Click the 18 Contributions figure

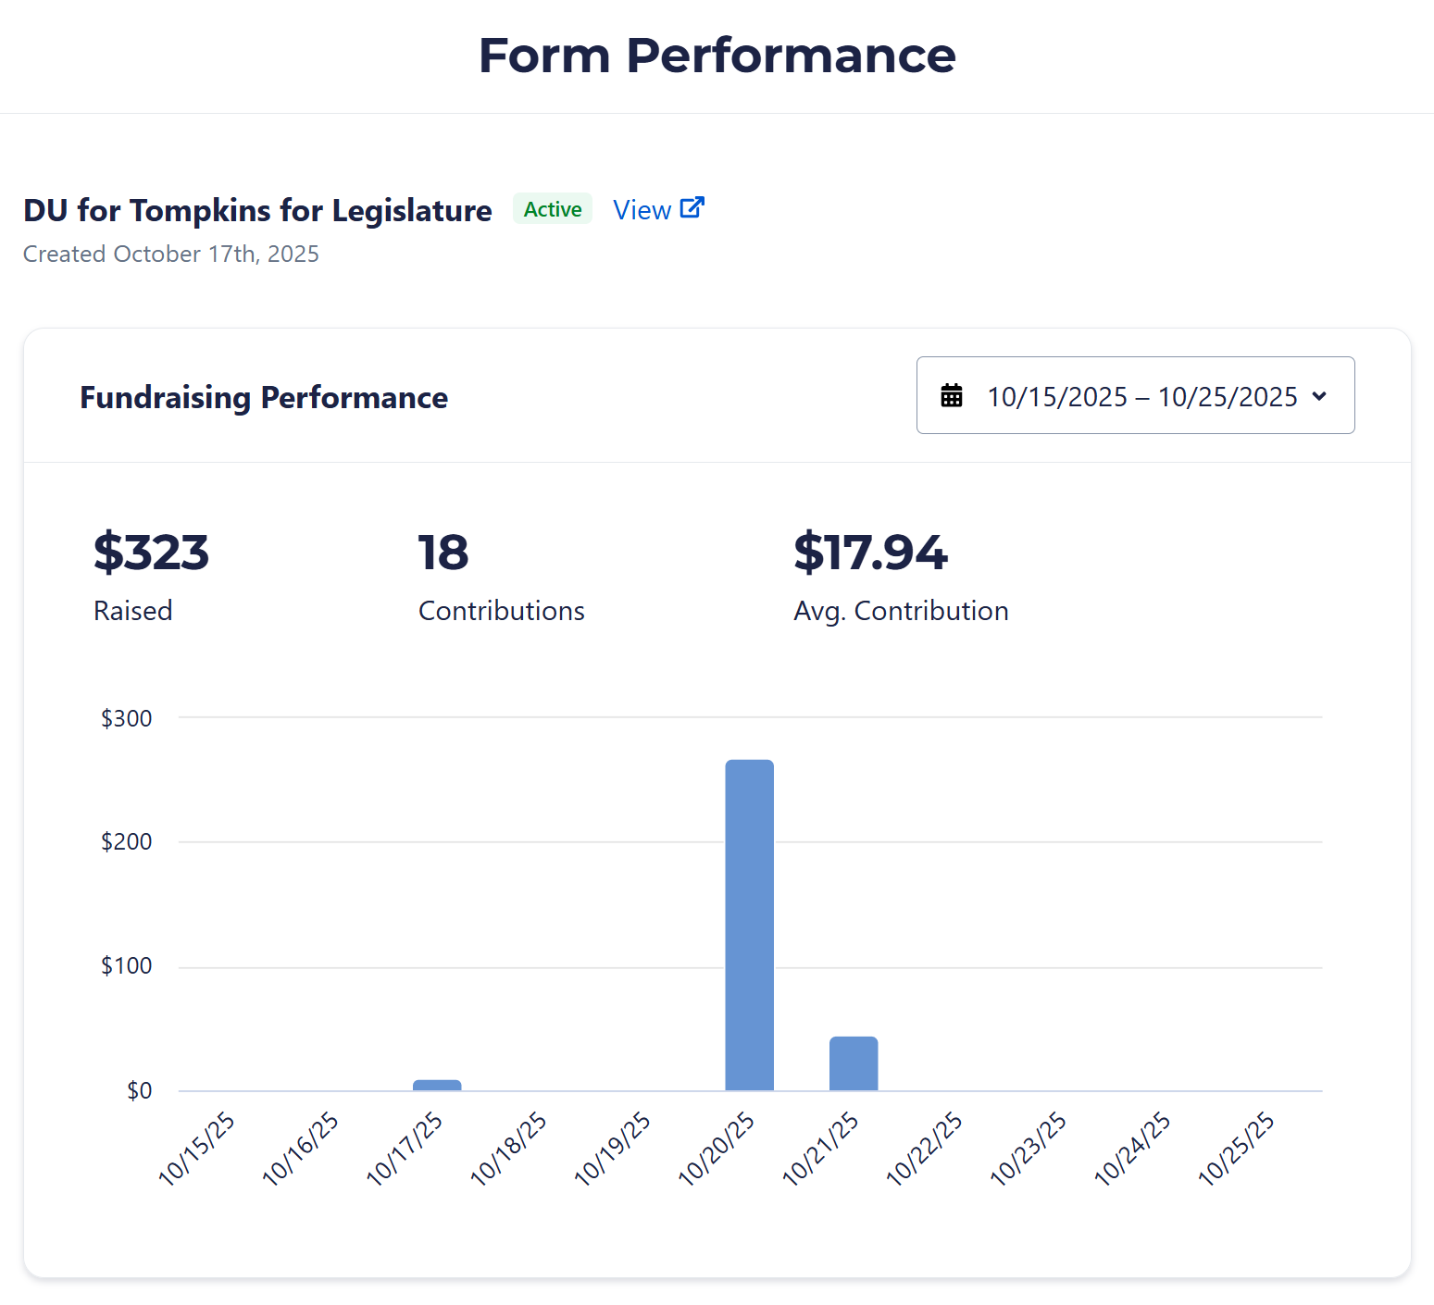[x=443, y=553]
